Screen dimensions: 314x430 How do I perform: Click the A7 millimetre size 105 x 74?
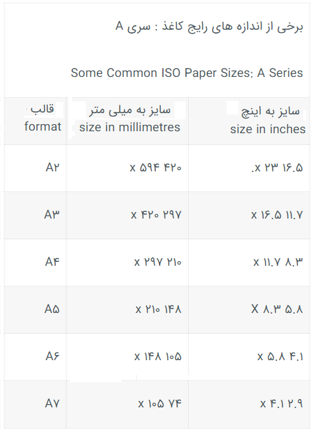click(x=160, y=403)
